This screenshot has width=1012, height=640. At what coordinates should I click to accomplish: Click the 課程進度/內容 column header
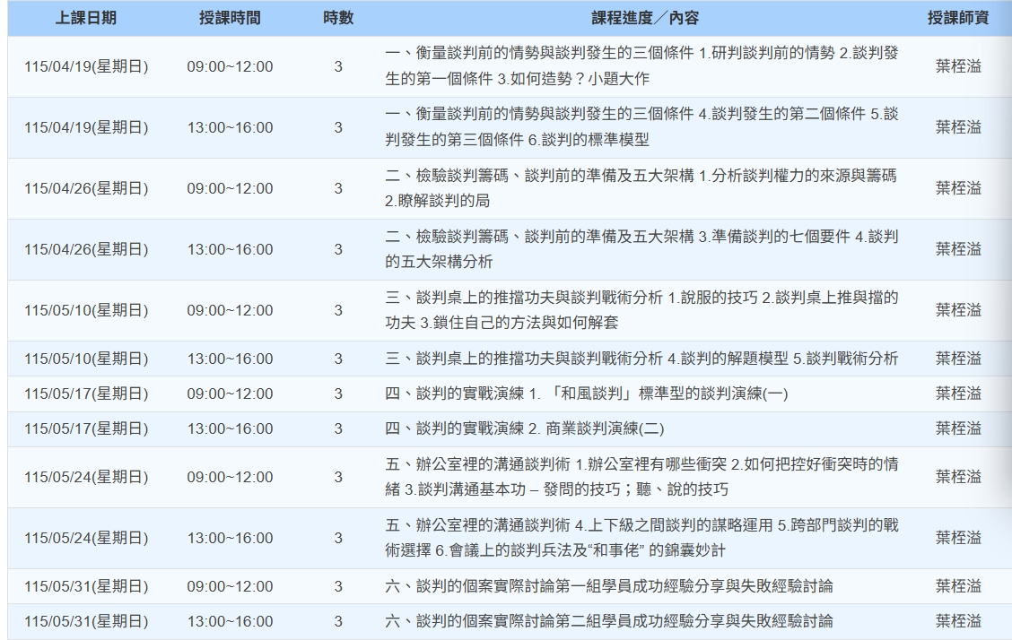coord(640,18)
